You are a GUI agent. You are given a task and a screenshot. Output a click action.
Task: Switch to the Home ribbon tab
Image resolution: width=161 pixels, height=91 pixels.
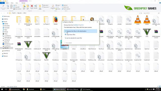(x=7, y=3)
